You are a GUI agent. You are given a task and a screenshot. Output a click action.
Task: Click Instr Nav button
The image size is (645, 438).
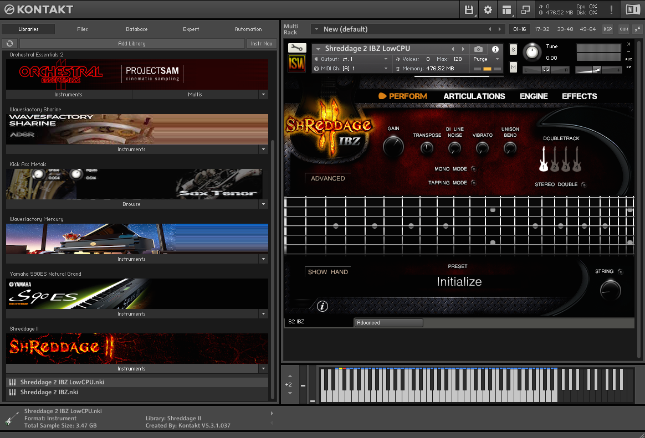(x=262, y=43)
